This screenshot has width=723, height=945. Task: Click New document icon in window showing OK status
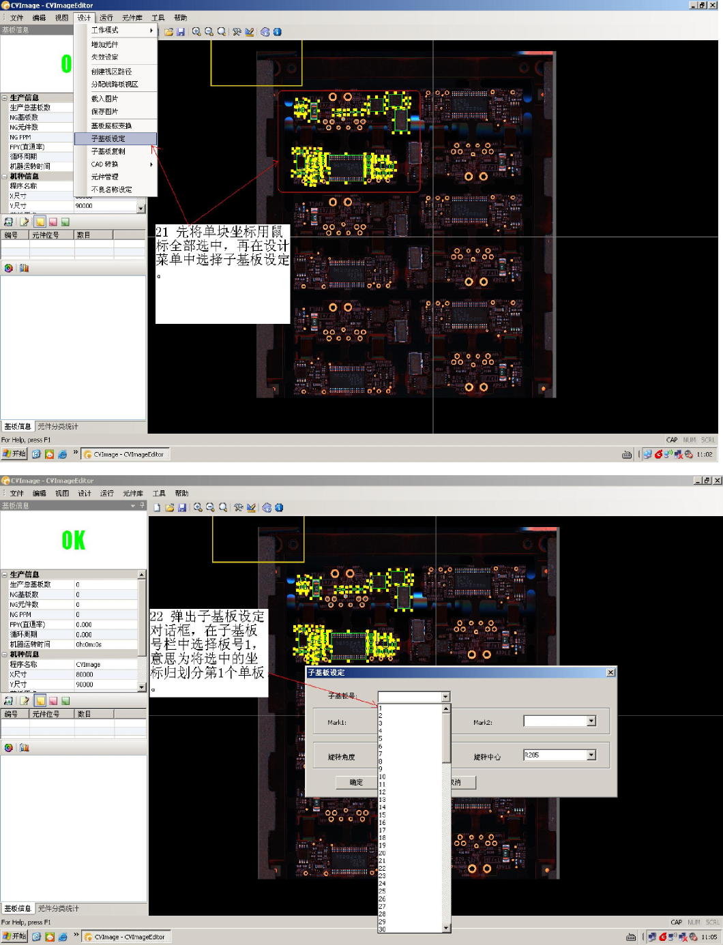tap(158, 508)
